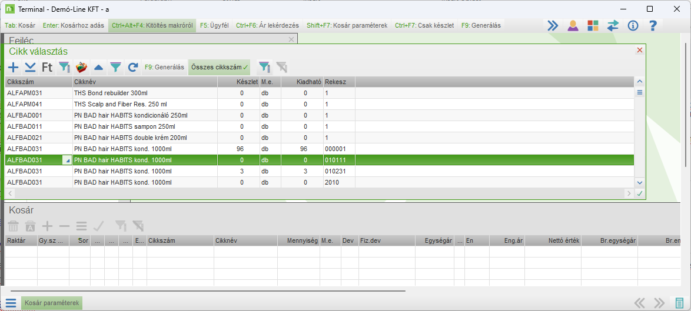Screen dimensions: 691x311
Task: Click the Rekesz column header
Action: [340, 82]
